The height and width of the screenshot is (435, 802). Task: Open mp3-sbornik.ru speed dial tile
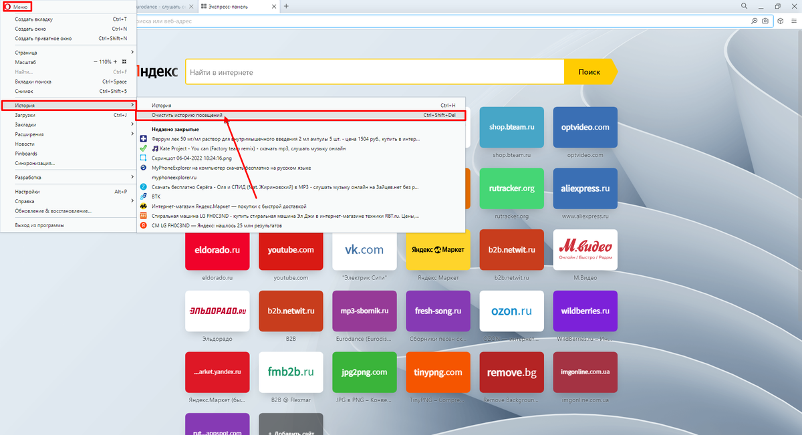(x=364, y=311)
